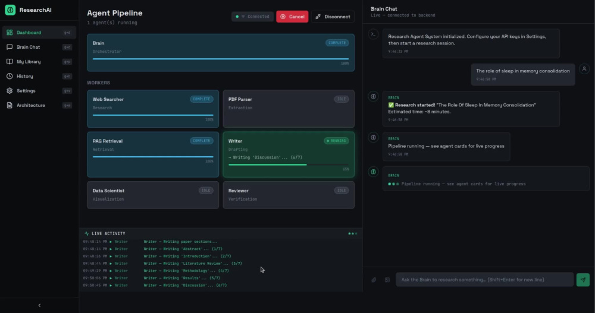This screenshot has height=313, width=595.
Task: Click the Brain Chat speech bubble icon
Action: tap(10, 47)
